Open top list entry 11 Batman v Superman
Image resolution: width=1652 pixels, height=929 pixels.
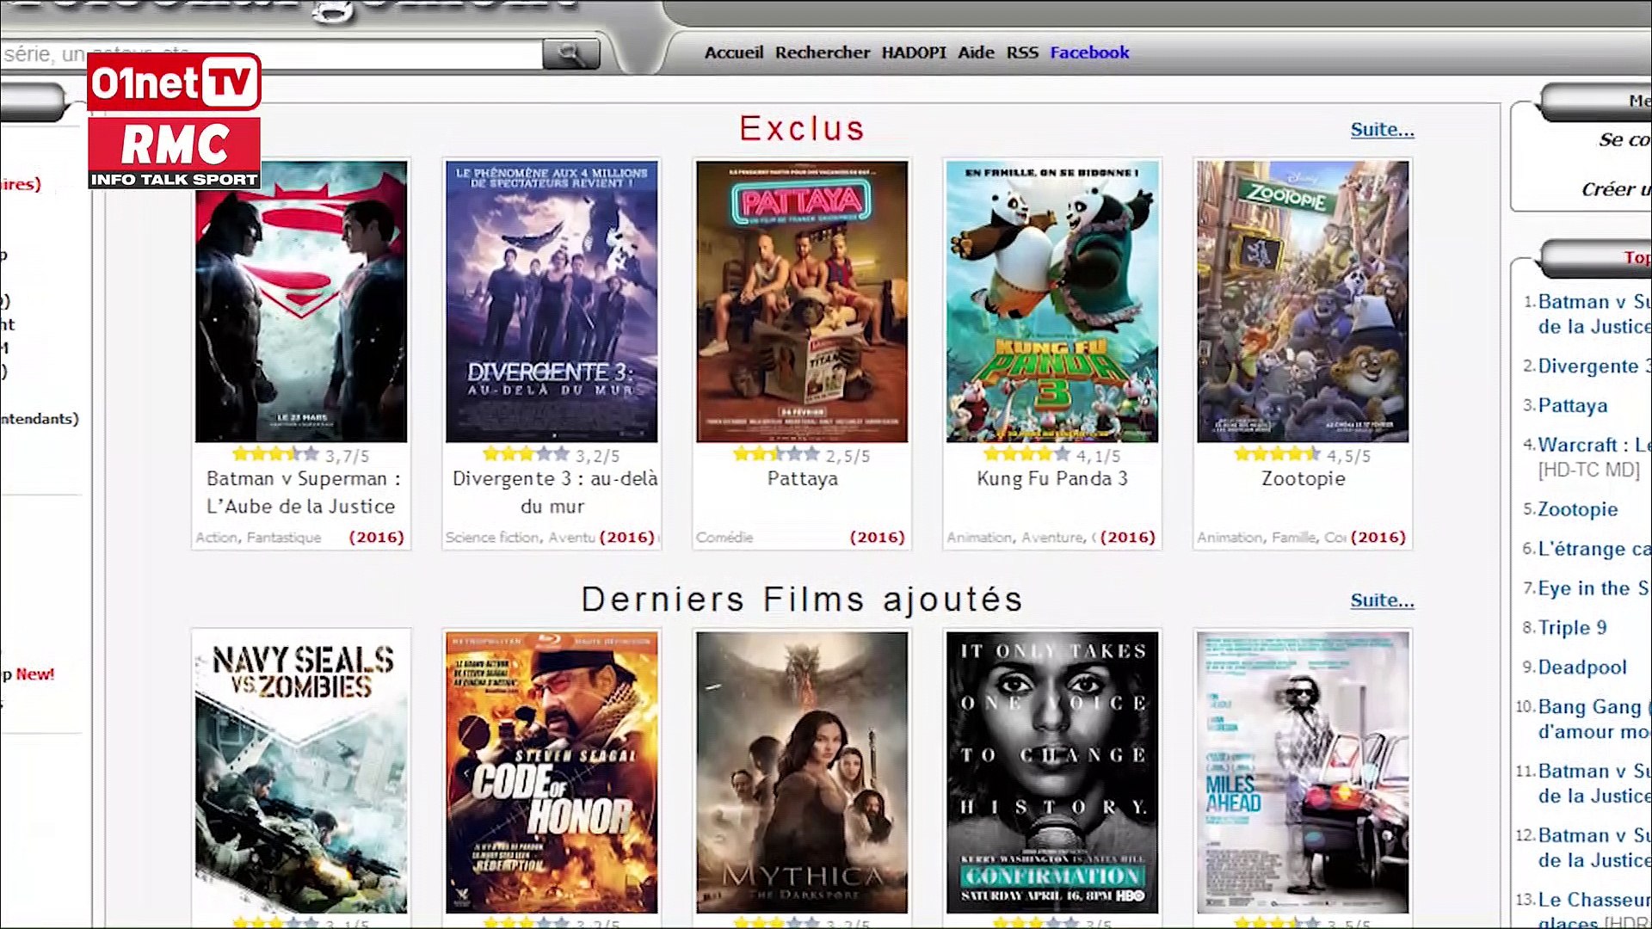point(1594,784)
